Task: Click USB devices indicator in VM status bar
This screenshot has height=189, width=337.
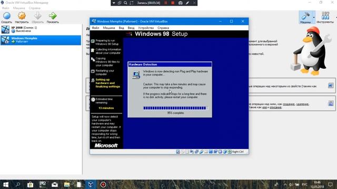Action: [201, 152]
